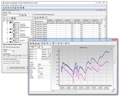
Task: Click print preview icon in history data toolbar
Action: tap(35, 18)
